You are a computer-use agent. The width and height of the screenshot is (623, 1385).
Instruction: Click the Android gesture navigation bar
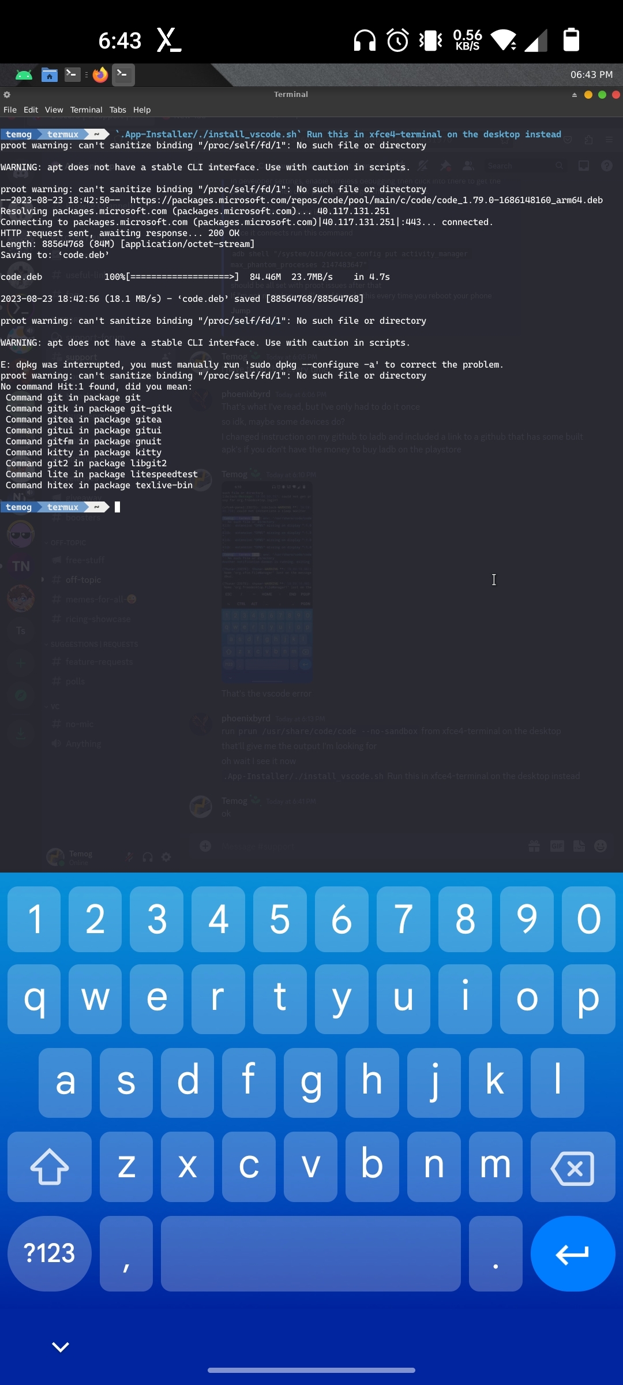[x=311, y=1370]
